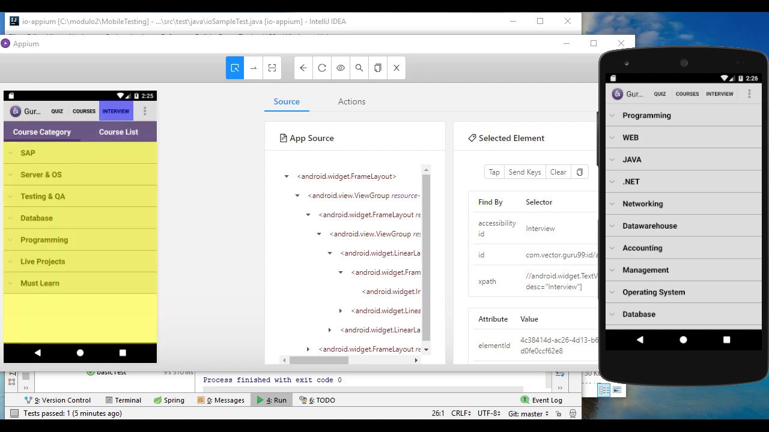Viewport: 769px width, 432px height.
Task: Quit session with X toolbar icon
Action: 397,68
